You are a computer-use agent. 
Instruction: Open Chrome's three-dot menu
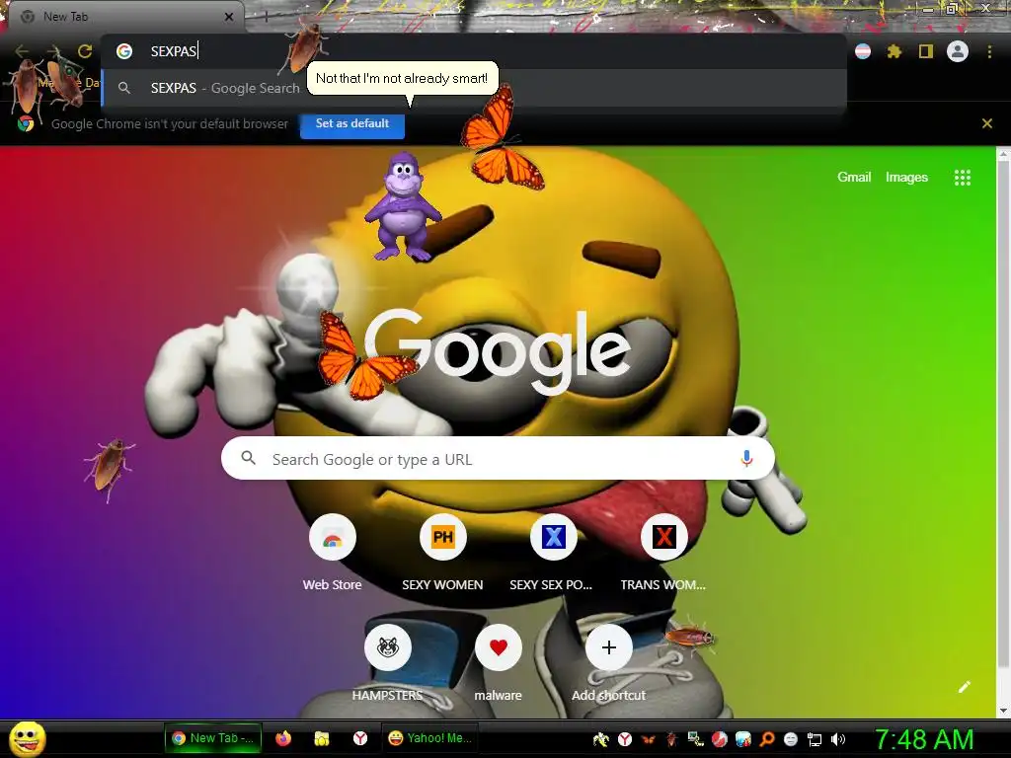point(989,51)
